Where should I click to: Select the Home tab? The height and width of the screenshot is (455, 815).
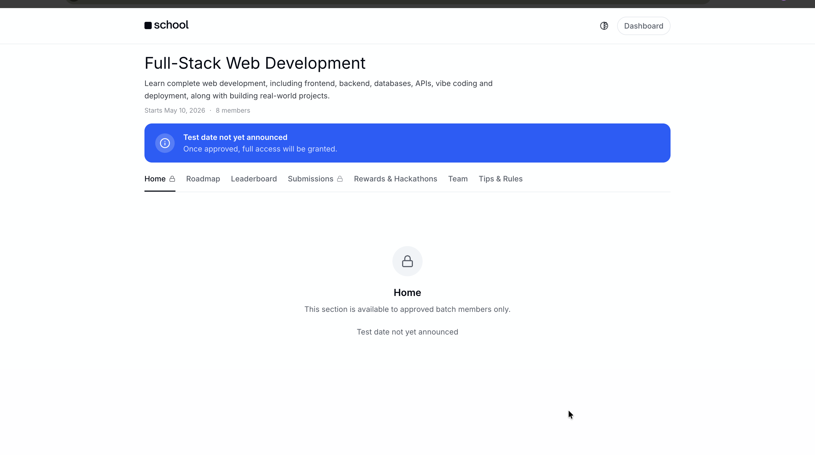point(155,179)
